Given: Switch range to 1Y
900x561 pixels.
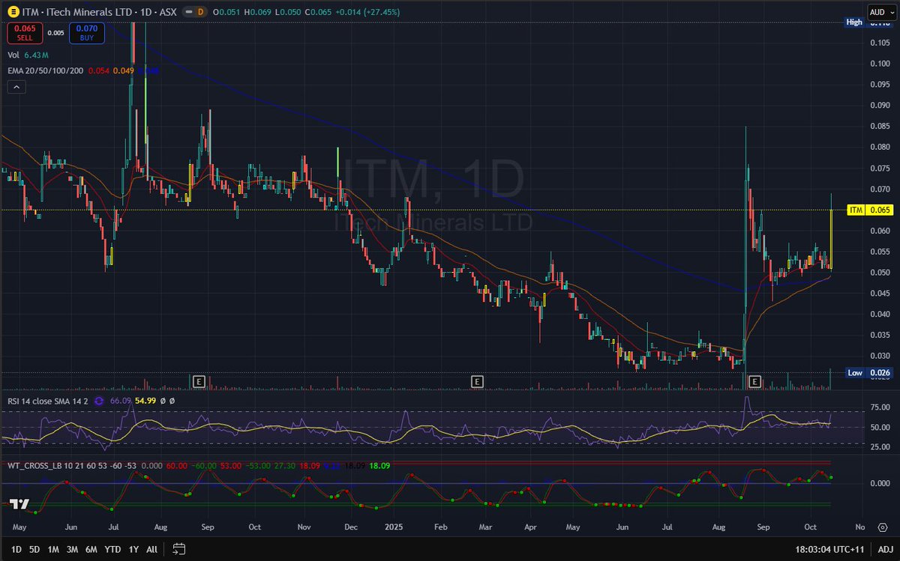Looking at the screenshot, I should click(133, 549).
